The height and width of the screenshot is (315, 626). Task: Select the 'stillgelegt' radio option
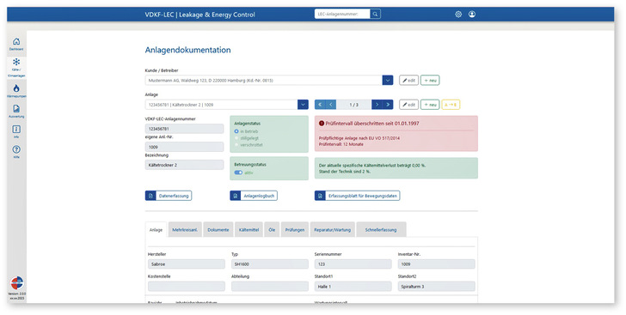click(x=236, y=138)
